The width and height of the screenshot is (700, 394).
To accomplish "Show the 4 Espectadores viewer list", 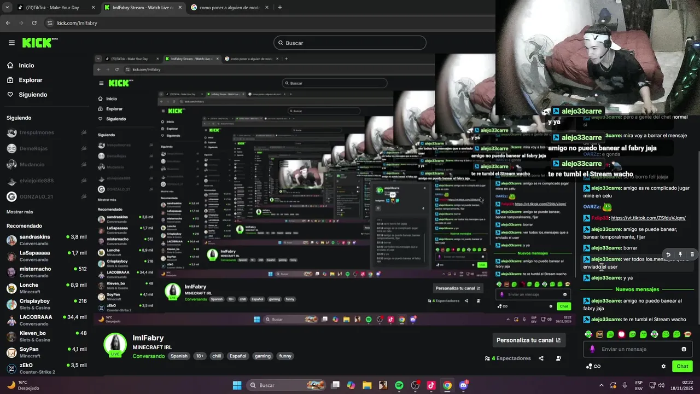I will [507, 358].
